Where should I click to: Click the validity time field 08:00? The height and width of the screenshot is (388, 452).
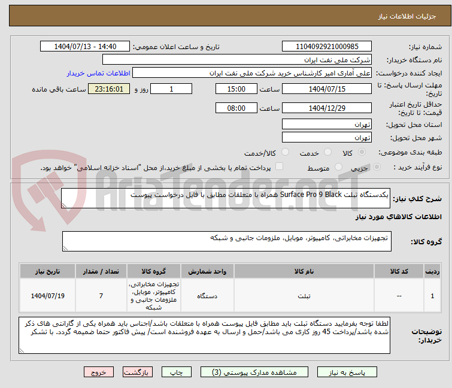pyautogui.click(x=236, y=108)
